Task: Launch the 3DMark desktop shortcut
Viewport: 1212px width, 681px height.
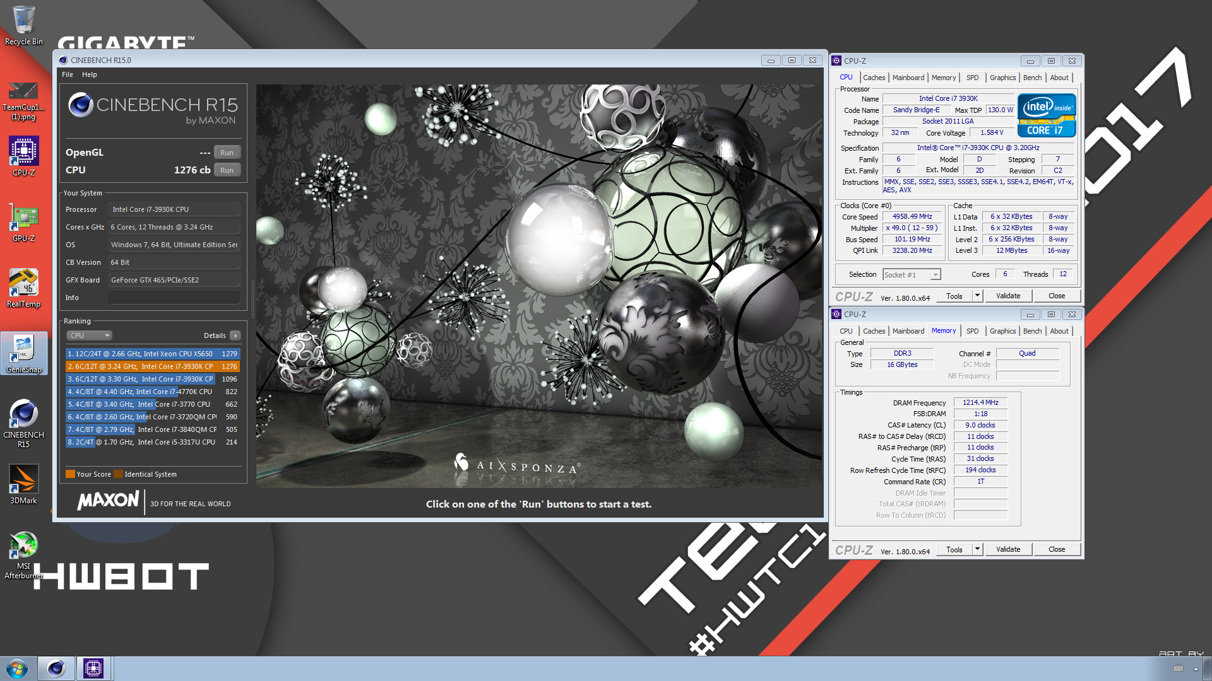Action: tap(23, 484)
